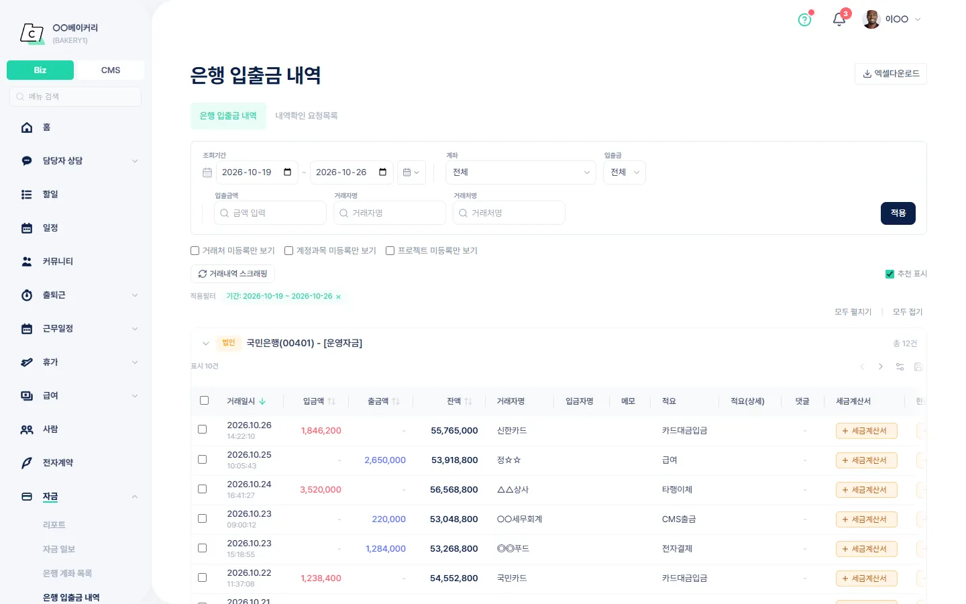Sort by 거래일시 down arrow icon

coord(262,401)
